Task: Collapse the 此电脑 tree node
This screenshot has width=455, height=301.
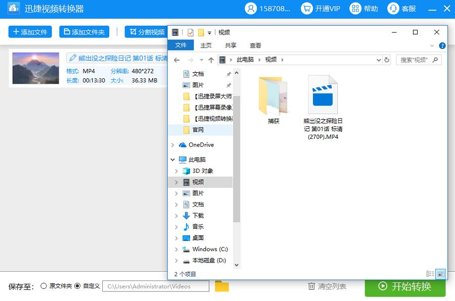Action: click(x=173, y=160)
